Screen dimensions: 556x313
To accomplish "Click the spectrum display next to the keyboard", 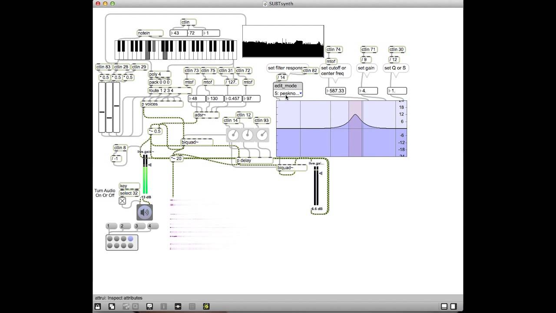I will pos(283,41).
